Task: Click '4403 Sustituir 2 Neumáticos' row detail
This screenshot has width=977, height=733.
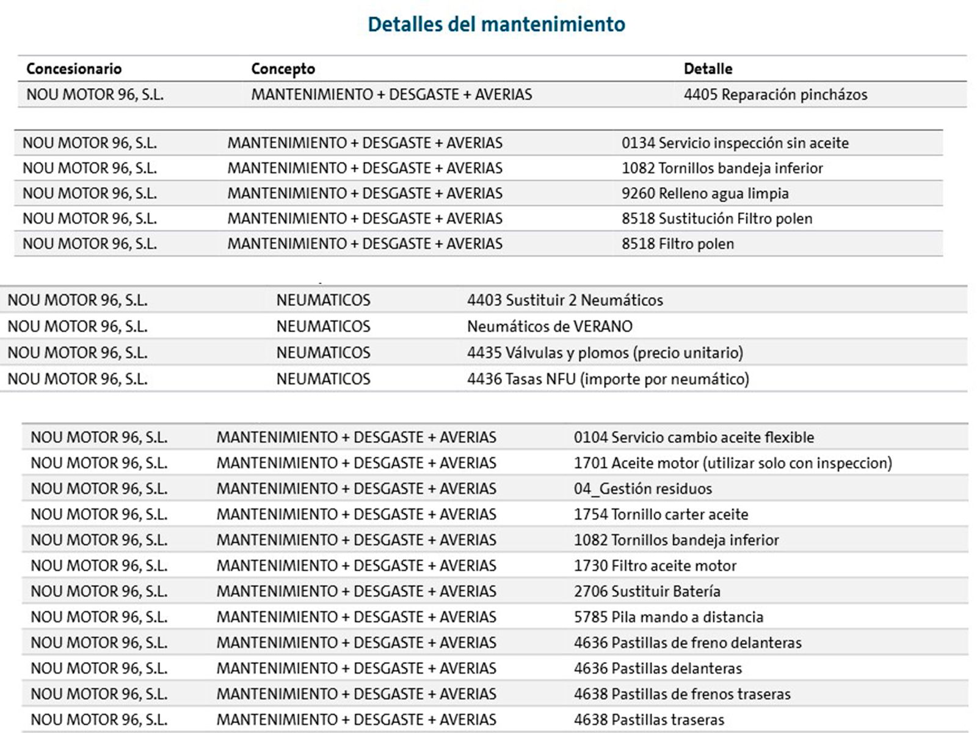Action: pyautogui.click(x=565, y=300)
